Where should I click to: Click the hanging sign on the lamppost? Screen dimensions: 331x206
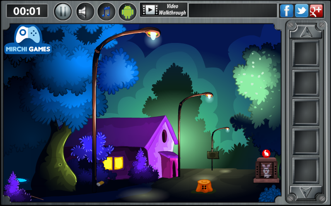[x=213, y=155]
